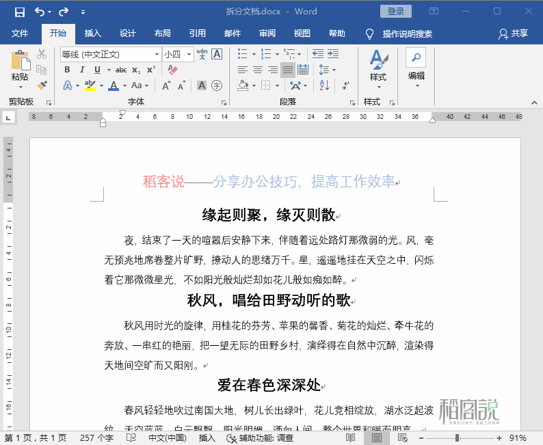Open the 样式 styles gallery
The height and width of the screenshot is (445, 543).
click(x=378, y=69)
